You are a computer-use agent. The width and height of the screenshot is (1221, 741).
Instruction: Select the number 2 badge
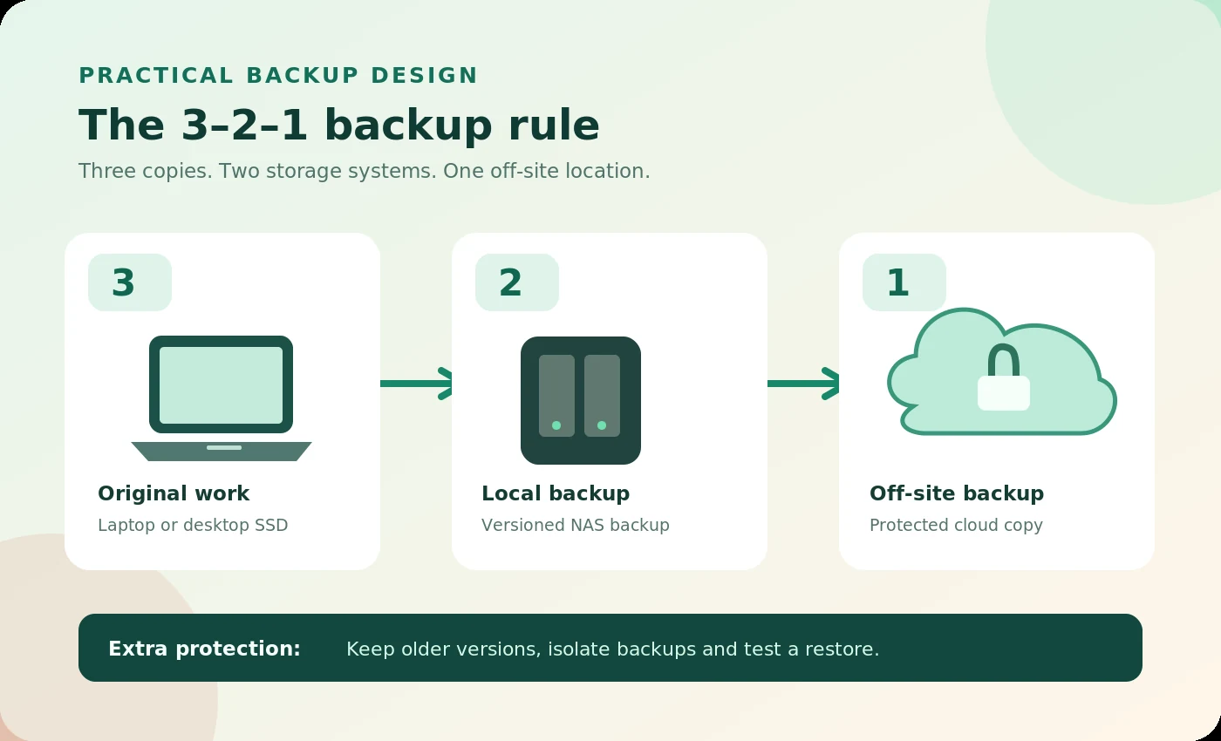click(x=517, y=282)
